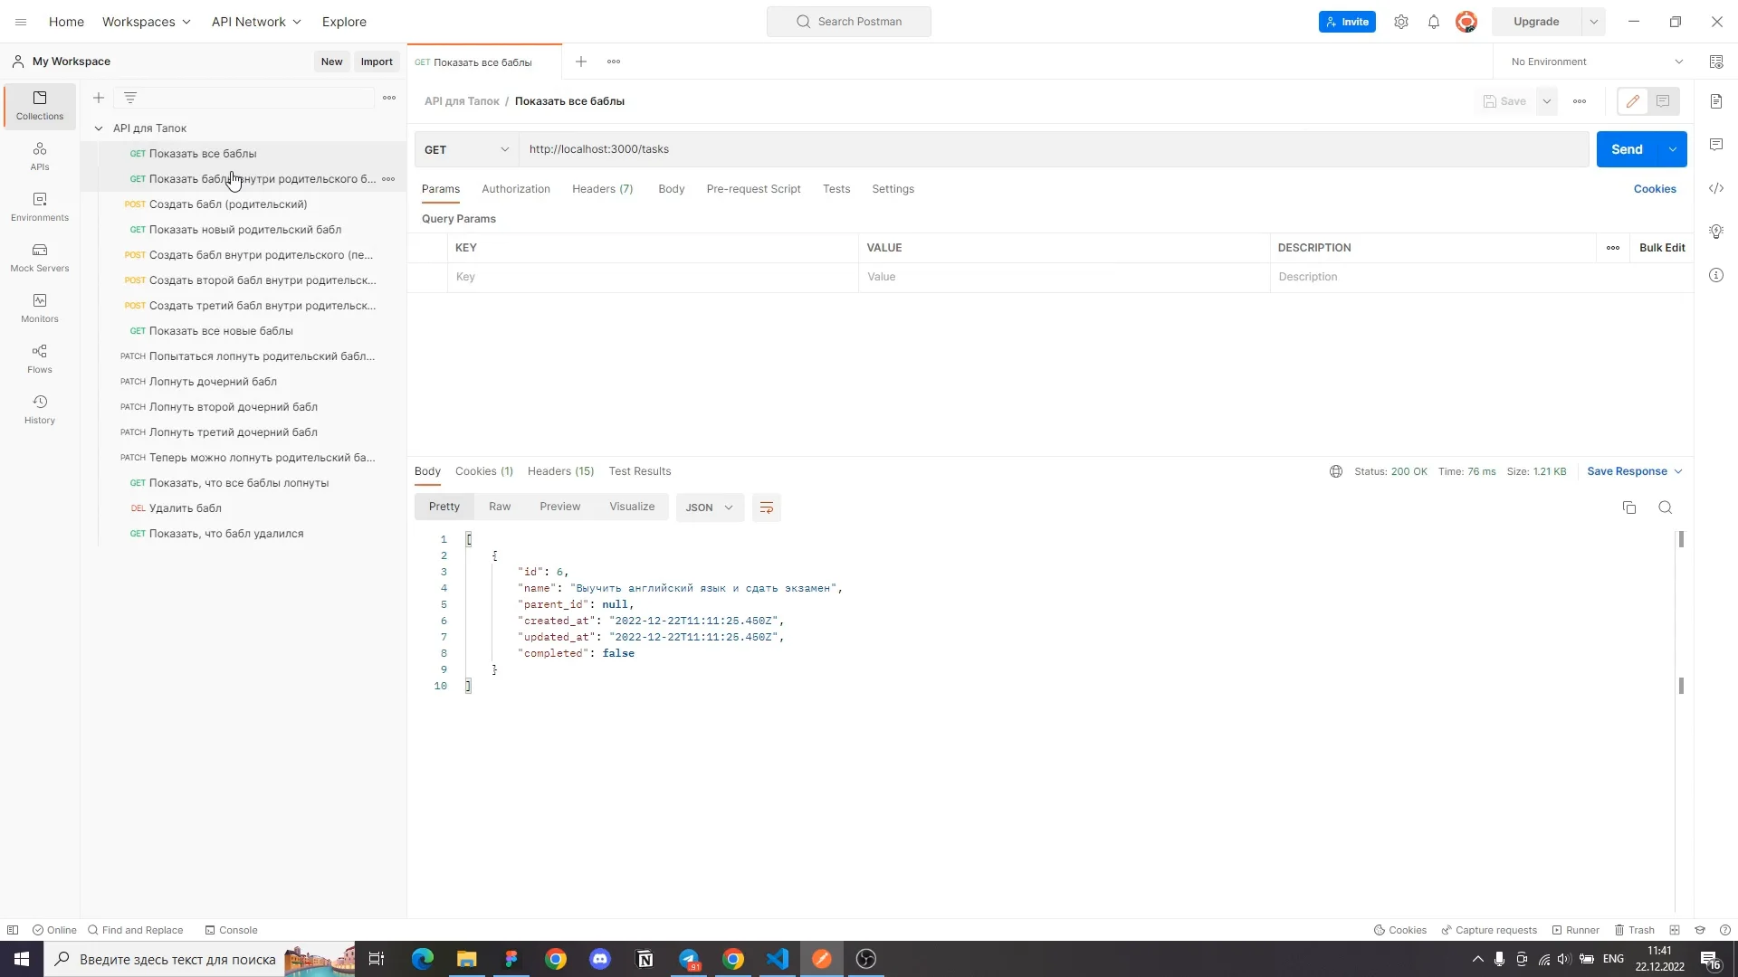
Task: Expand the Save Response dropdown
Action: coord(1635,471)
